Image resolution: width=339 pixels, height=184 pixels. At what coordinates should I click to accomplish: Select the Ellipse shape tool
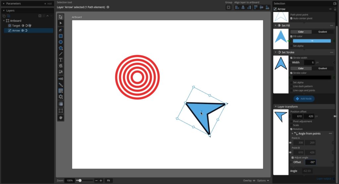click(x=61, y=42)
